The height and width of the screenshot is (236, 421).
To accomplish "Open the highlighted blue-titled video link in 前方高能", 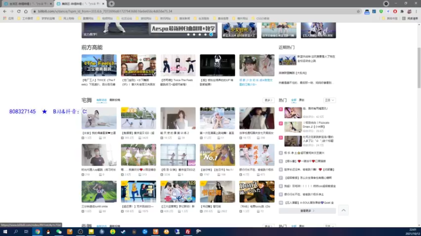I will 256,82.
